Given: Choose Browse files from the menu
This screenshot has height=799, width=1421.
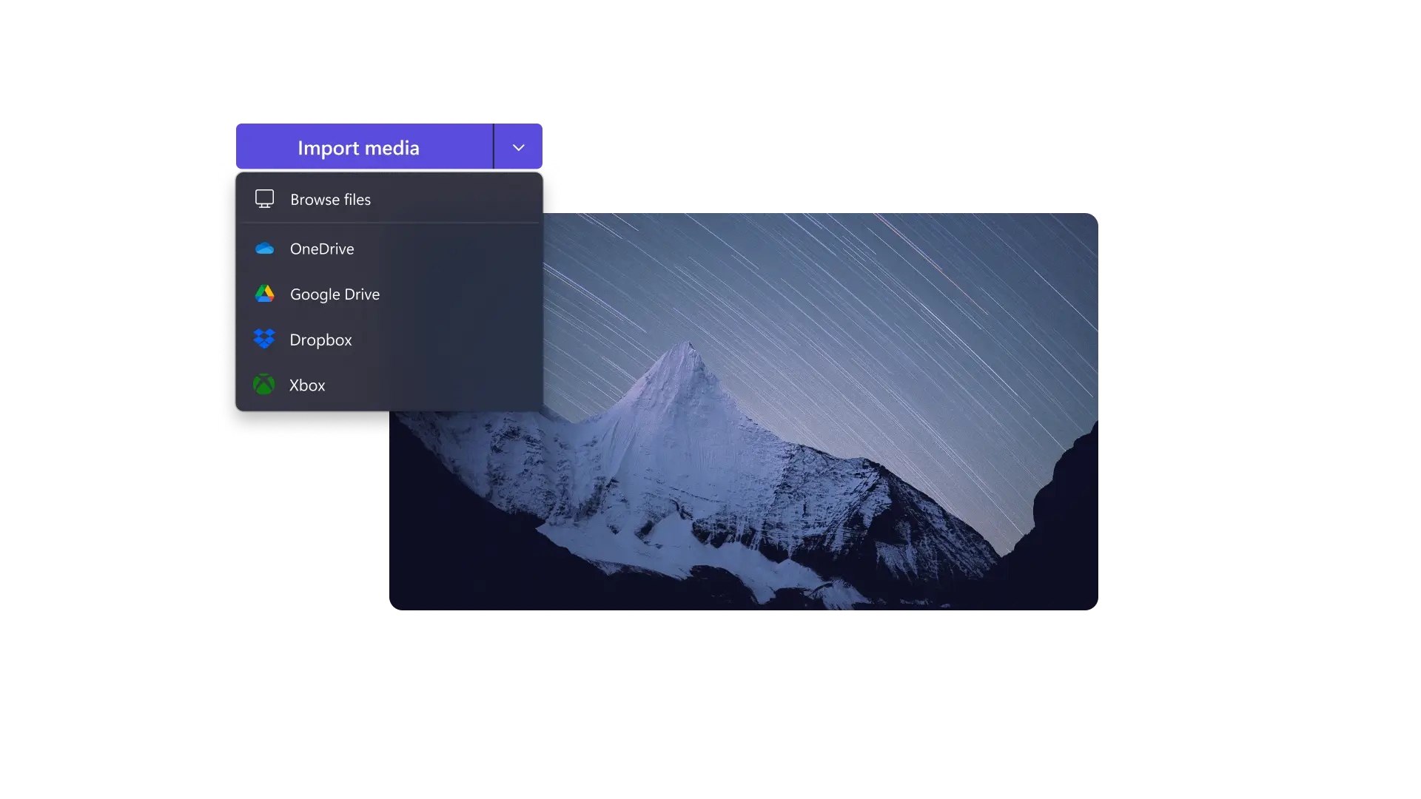Looking at the screenshot, I should pos(329,199).
